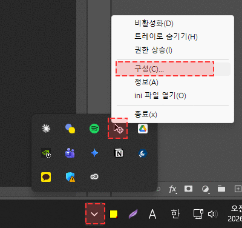242x228 pixels.
Task: Collapse hidden tray icons chevron
Action: (x=95, y=214)
